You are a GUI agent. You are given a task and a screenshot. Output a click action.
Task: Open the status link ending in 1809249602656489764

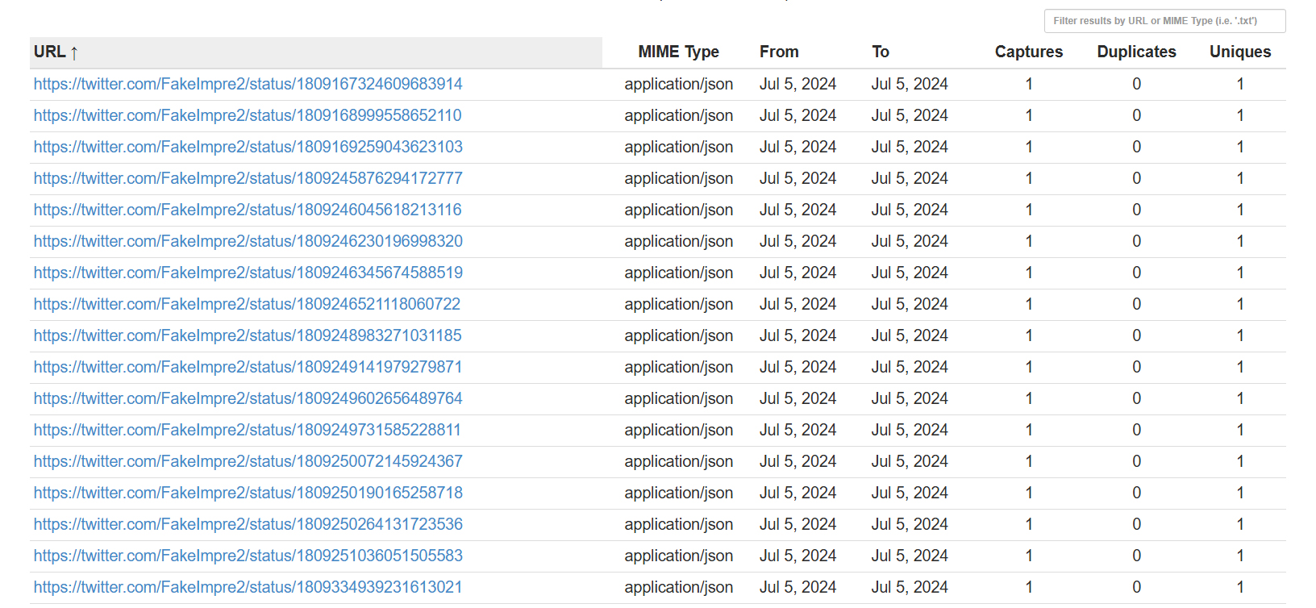click(248, 398)
